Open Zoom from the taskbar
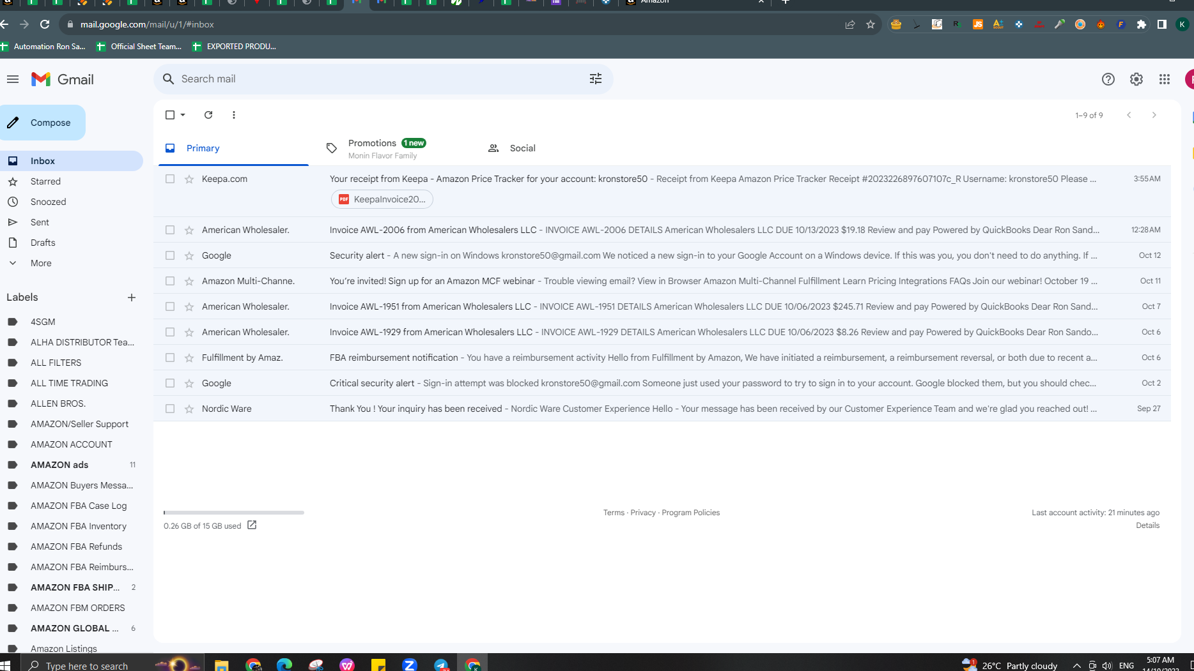Viewport: 1194px width, 671px height. coord(410,665)
